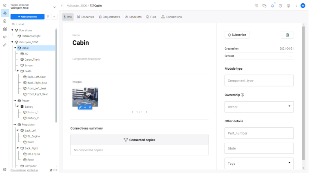Viewport: 310px width, 174px height.
Task: Open the task list icon in top bar
Action: pyautogui.click(x=256, y=6)
